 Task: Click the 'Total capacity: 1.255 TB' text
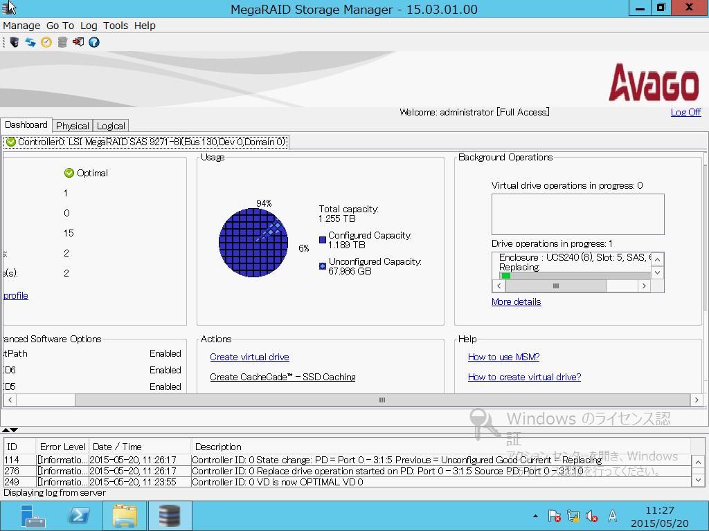348,214
